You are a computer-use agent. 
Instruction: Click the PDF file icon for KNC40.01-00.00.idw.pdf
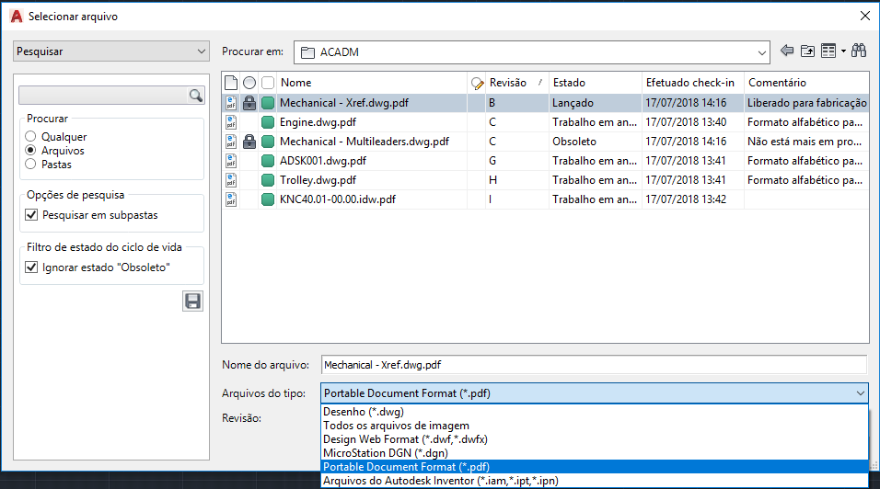tap(231, 199)
